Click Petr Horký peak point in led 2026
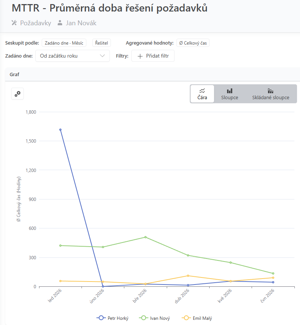300x325 pixels. tap(60, 130)
